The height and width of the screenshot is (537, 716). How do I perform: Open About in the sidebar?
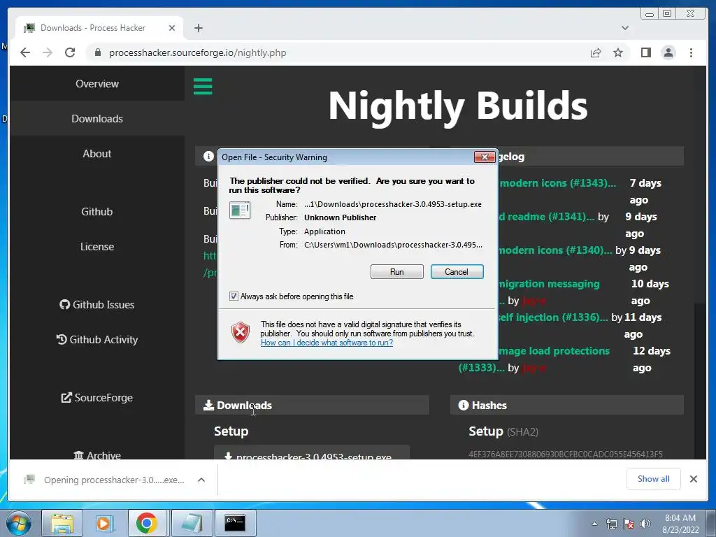(x=96, y=153)
